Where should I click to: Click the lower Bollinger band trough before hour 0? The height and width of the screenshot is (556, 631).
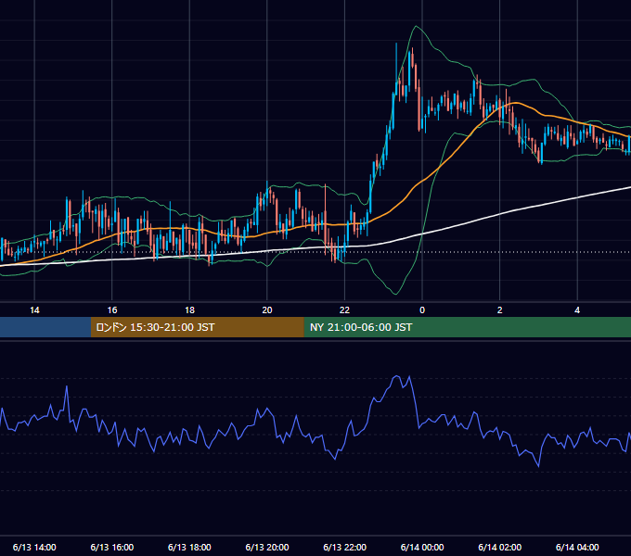click(395, 294)
